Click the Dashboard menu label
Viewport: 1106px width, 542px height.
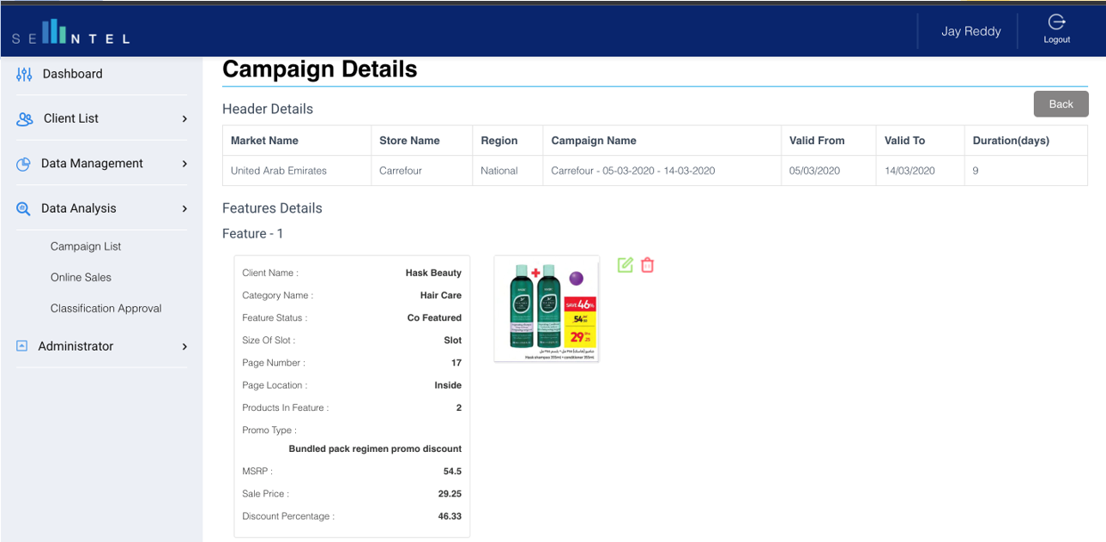pos(72,74)
